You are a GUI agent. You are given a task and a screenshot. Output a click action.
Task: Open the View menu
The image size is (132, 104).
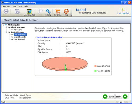tap(14, 6)
